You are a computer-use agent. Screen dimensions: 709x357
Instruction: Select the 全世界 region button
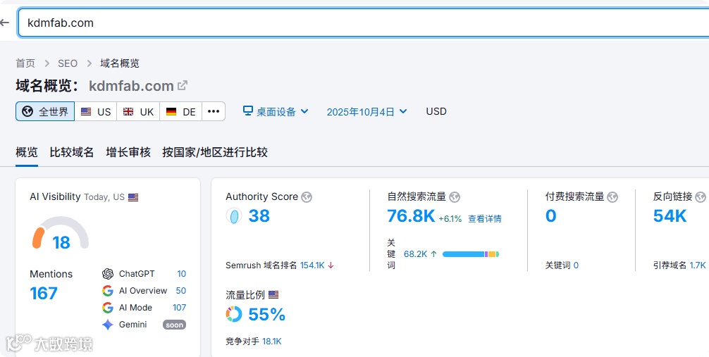(45, 112)
